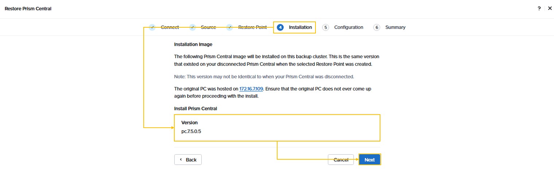The width and height of the screenshot is (554, 171).
Task: Click the blue step 4 circle
Action: click(x=280, y=27)
